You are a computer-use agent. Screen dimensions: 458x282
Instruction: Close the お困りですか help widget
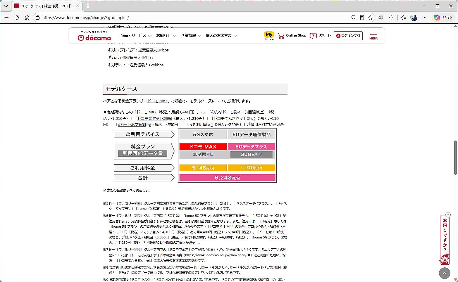pos(448,215)
